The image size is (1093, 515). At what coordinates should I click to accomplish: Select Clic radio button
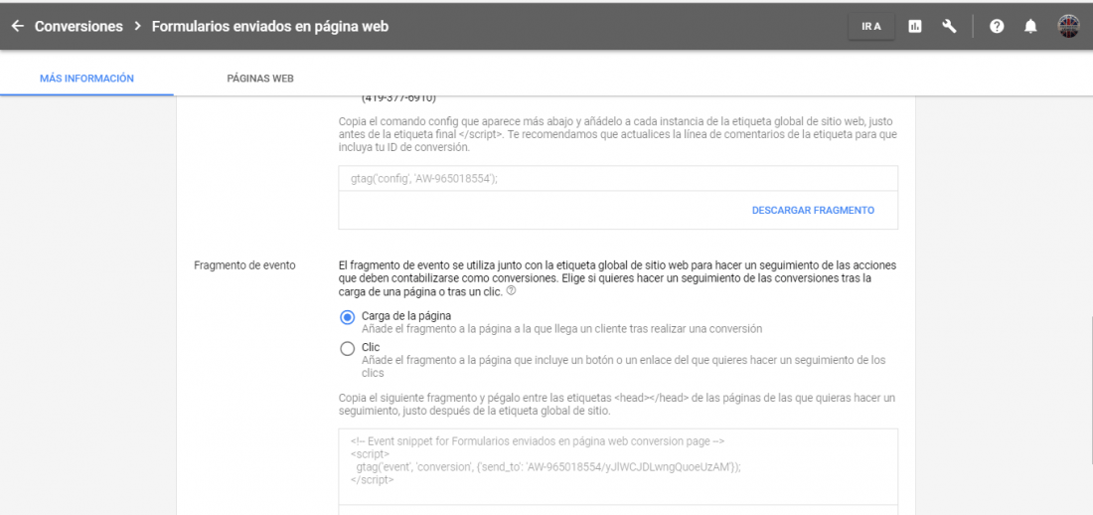[x=347, y=349]
